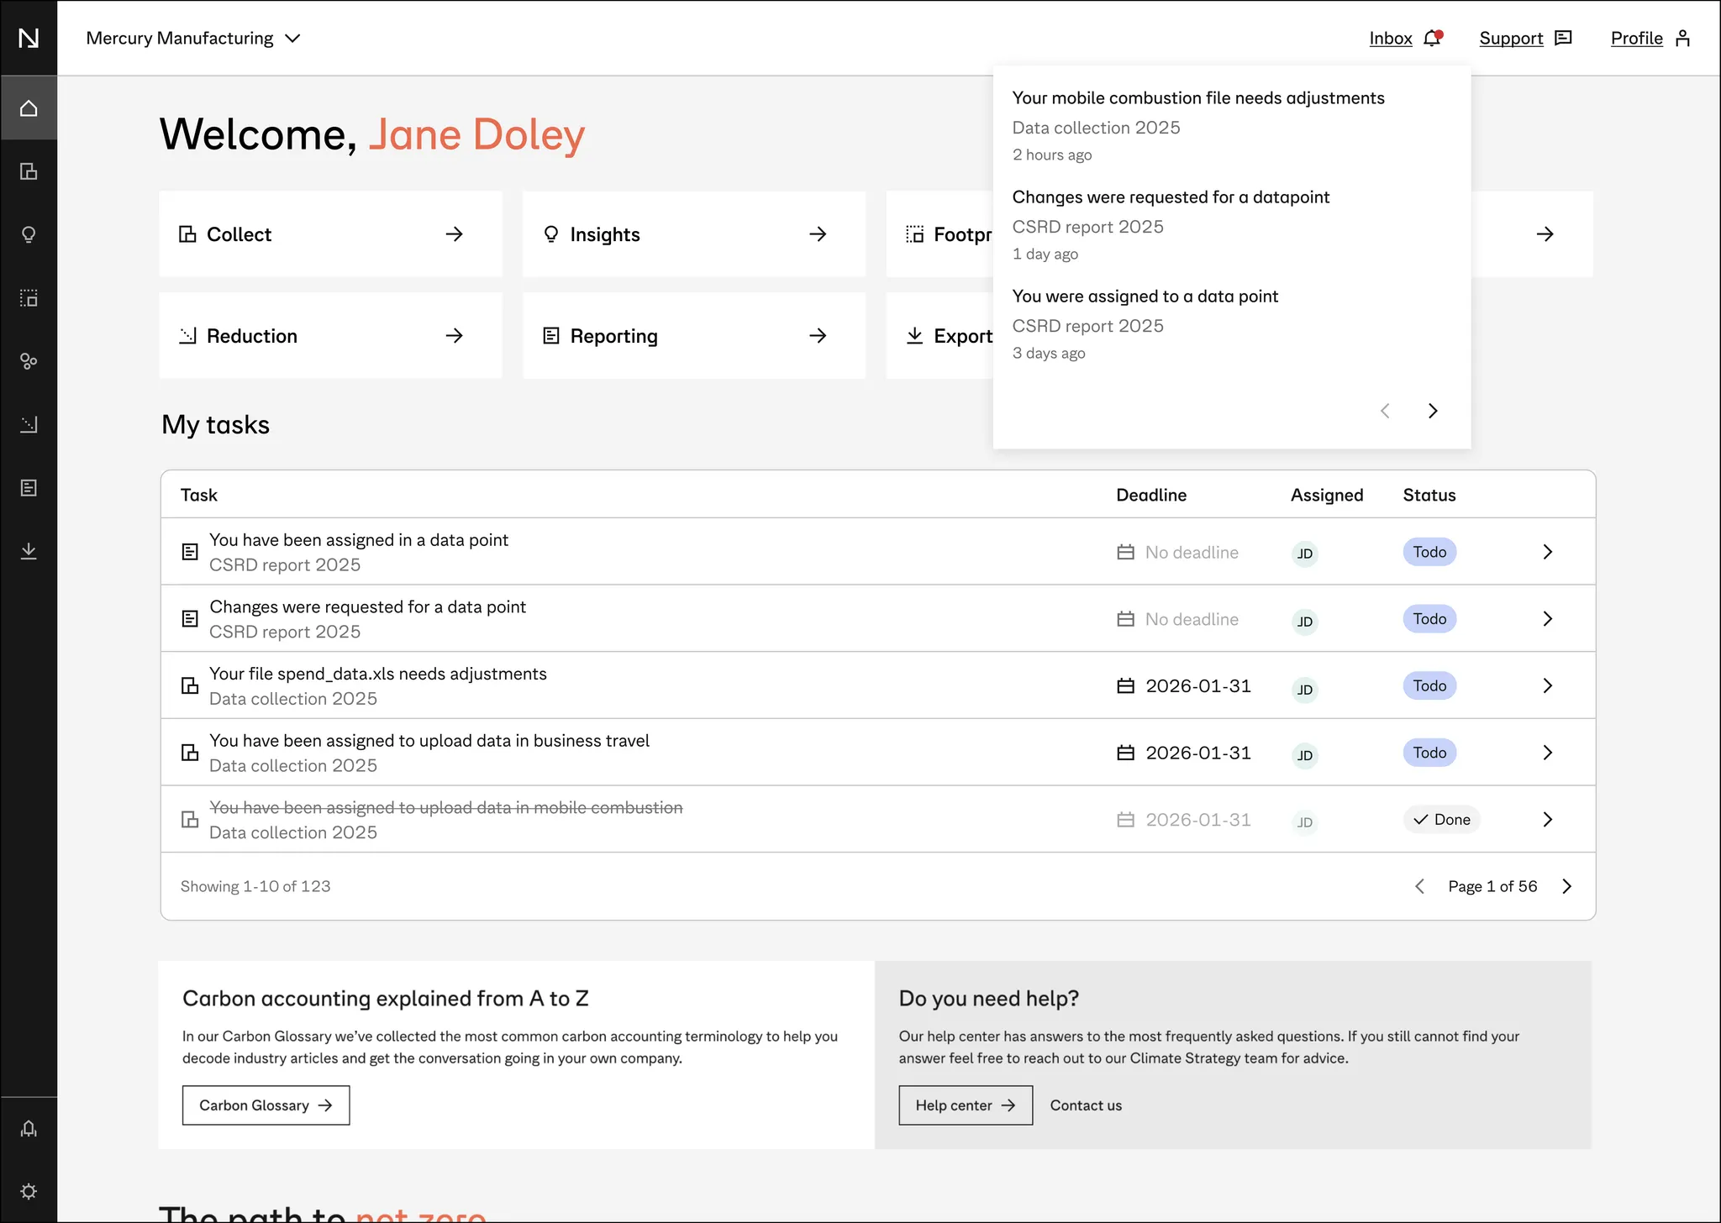
Task: Open Reporting sidebar icon
Action: coord(29,488)
